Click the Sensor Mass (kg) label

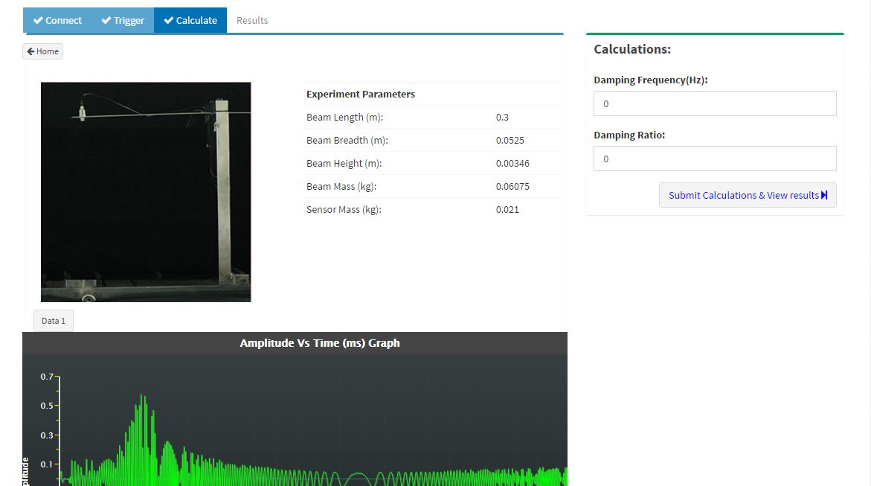click(x=344, y=210)
